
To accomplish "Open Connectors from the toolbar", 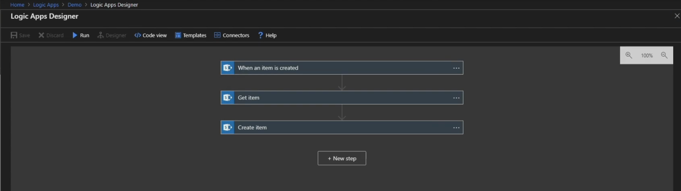I will click(231, 35).
